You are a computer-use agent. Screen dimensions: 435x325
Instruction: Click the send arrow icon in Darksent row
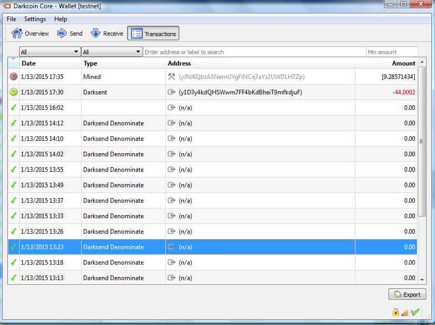click(172, 92)
